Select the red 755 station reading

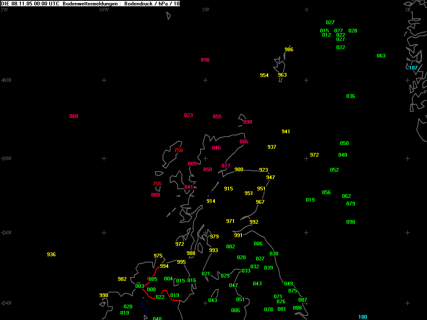[x=157, y=184]
